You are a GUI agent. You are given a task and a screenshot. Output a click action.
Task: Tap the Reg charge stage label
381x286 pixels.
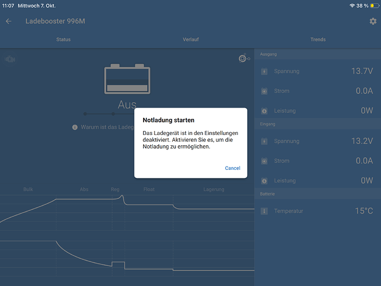click(x=115, y=189)
